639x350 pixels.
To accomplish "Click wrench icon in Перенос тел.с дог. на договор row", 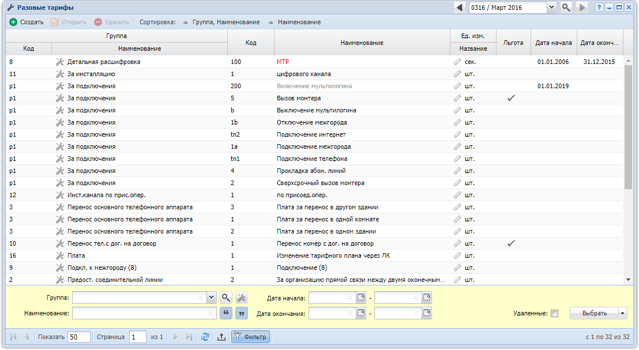I will (60, 244).
